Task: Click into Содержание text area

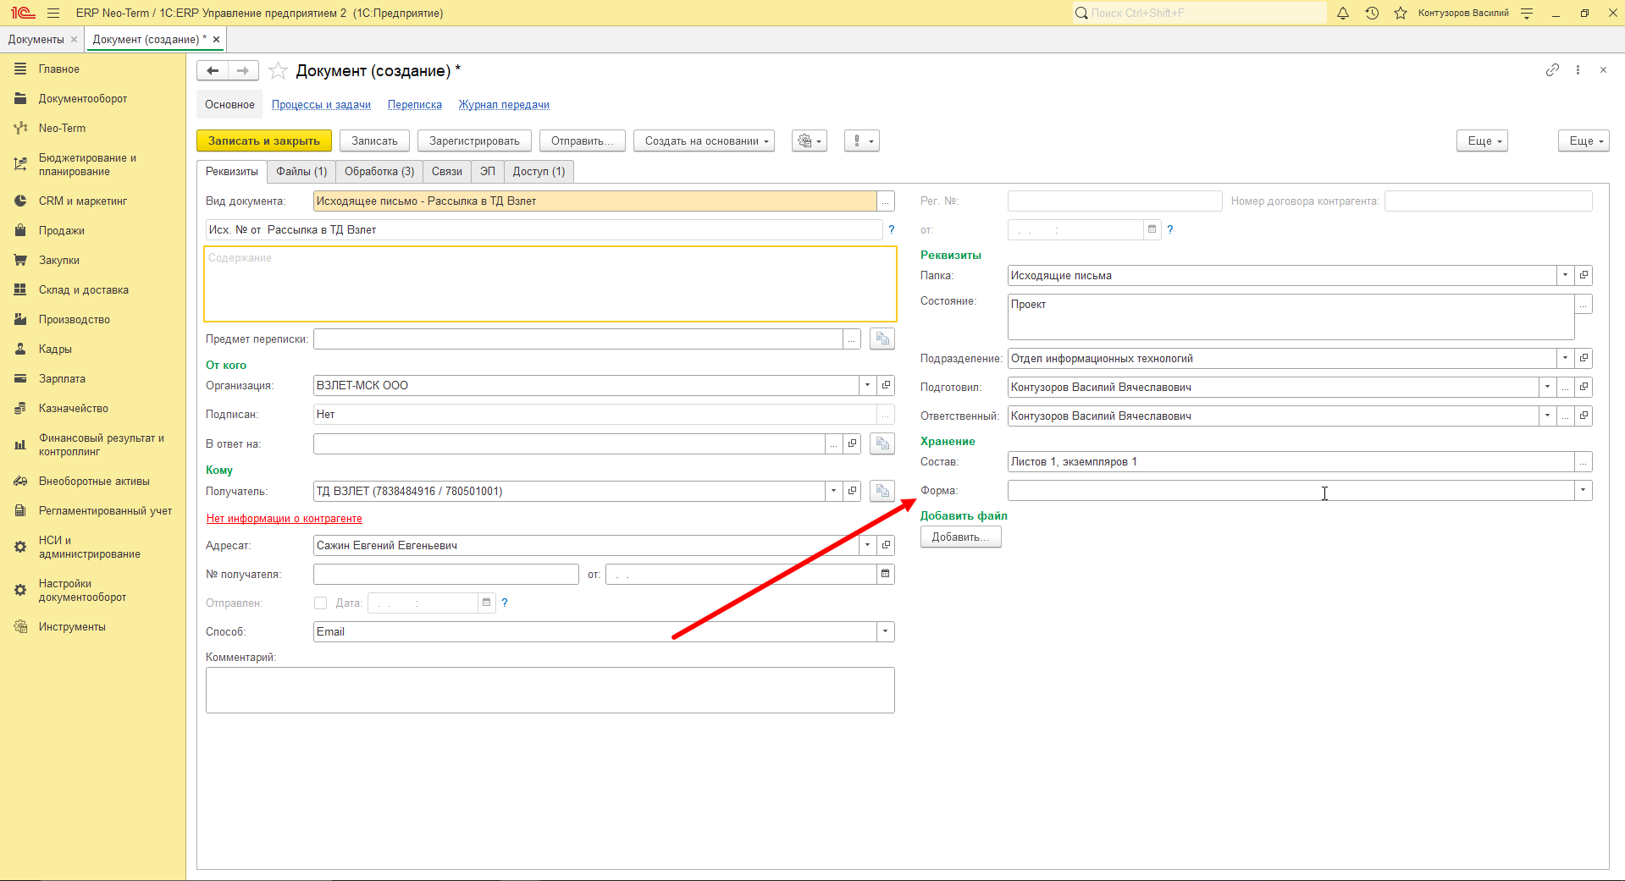Action: 550,284
